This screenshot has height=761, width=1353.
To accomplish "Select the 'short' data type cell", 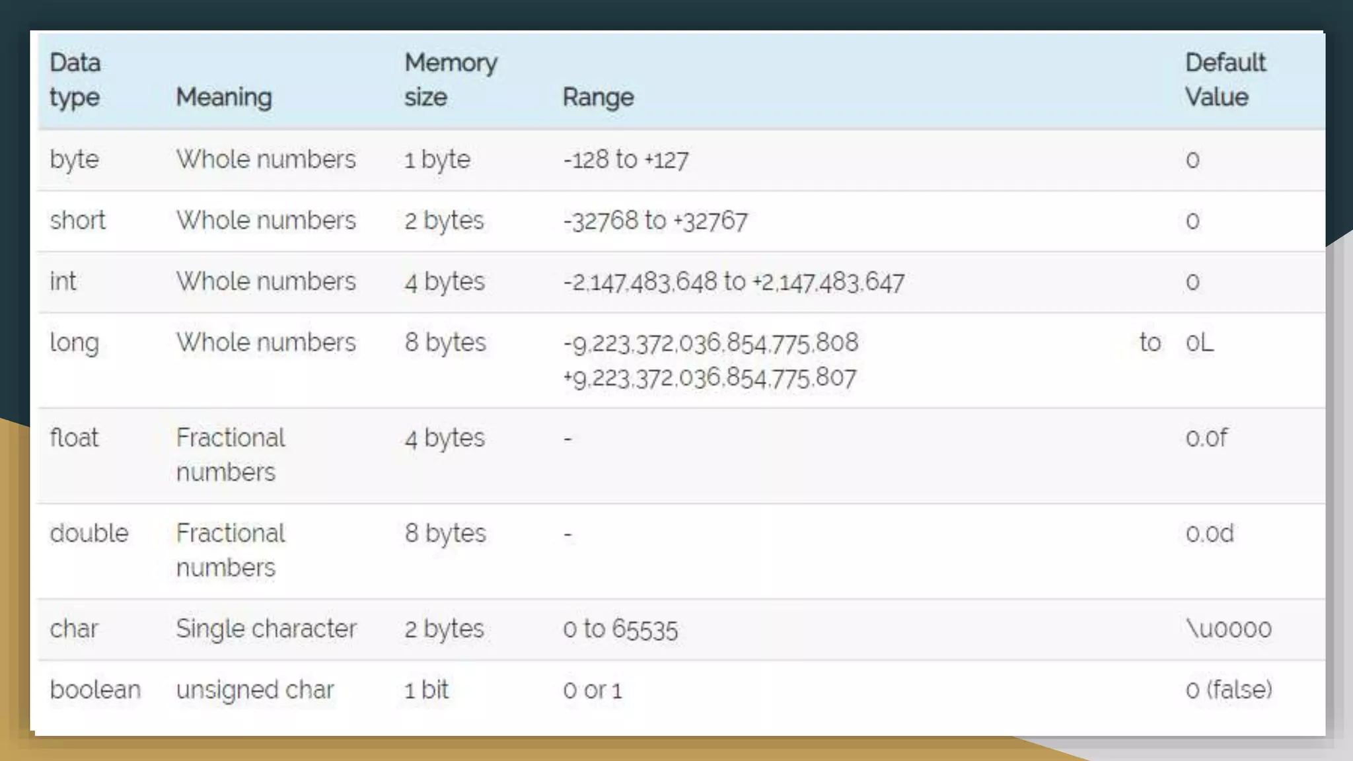I will click(77, 221).
